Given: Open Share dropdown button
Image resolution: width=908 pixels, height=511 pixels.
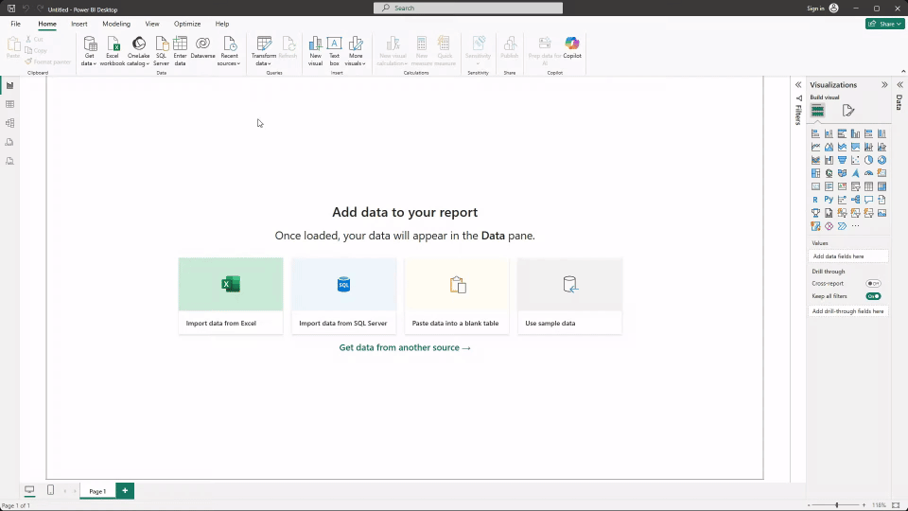Looking at the screenshot, I should 885,24.
